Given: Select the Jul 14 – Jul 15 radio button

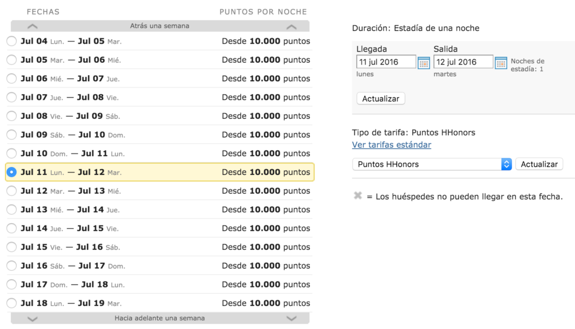Looking at the screenshot, I should [11, 228].
